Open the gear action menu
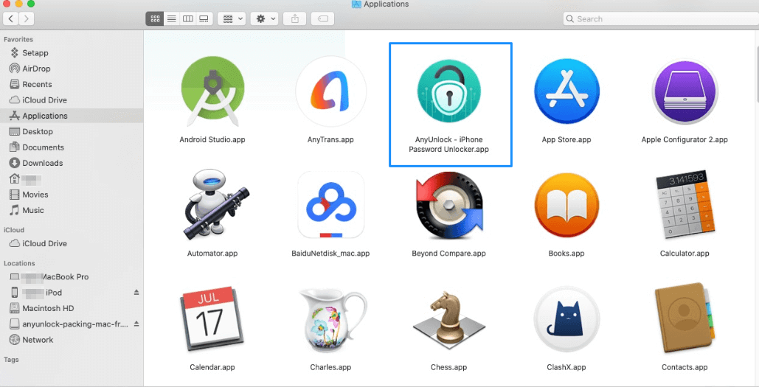Screen dimensions: 759x387 click(266, 19)
